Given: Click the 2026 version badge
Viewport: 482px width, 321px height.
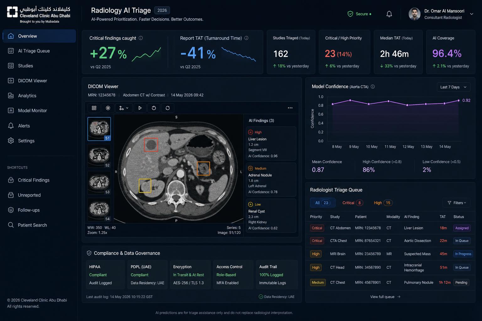Looking at the screenshot, I should point(162,10).
